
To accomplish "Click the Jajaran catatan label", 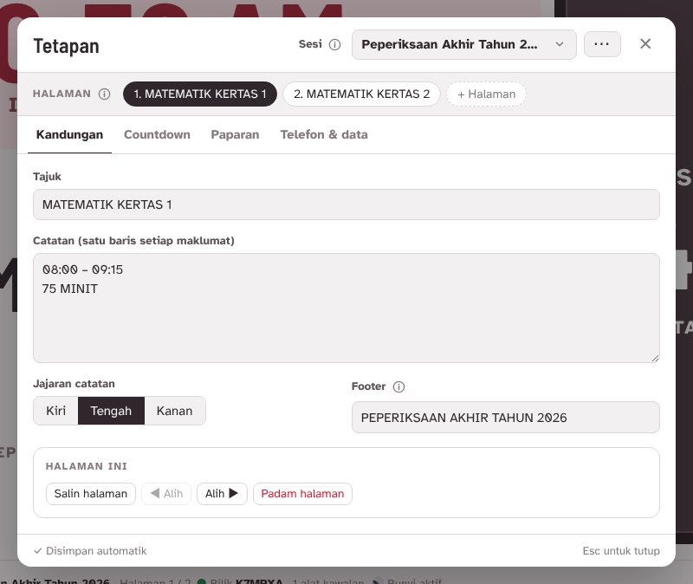I will point(74,384).
